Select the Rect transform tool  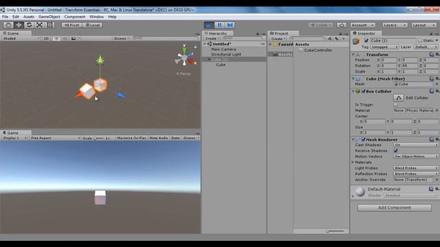[x=50, y=25]
